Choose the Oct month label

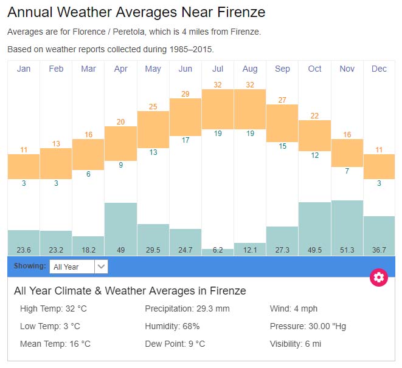[314, 69]
